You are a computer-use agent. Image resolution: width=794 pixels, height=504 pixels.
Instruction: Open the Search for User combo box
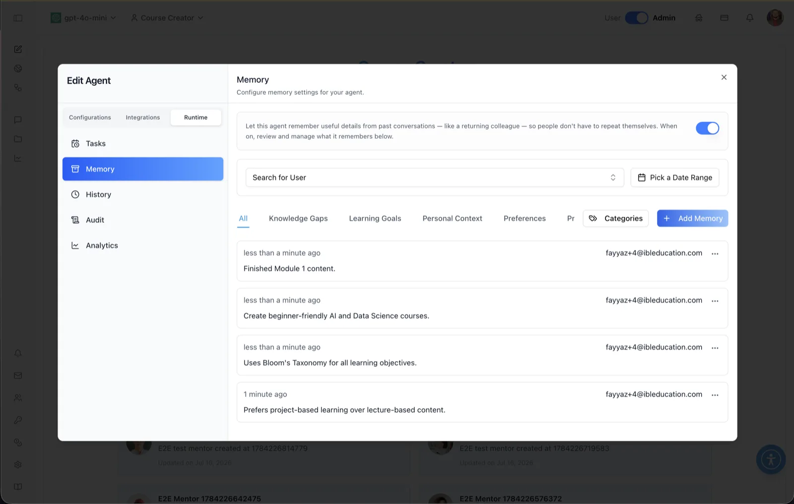[x=434, y=178]
